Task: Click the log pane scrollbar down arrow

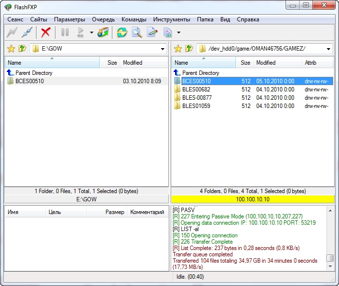Action: 330,267
